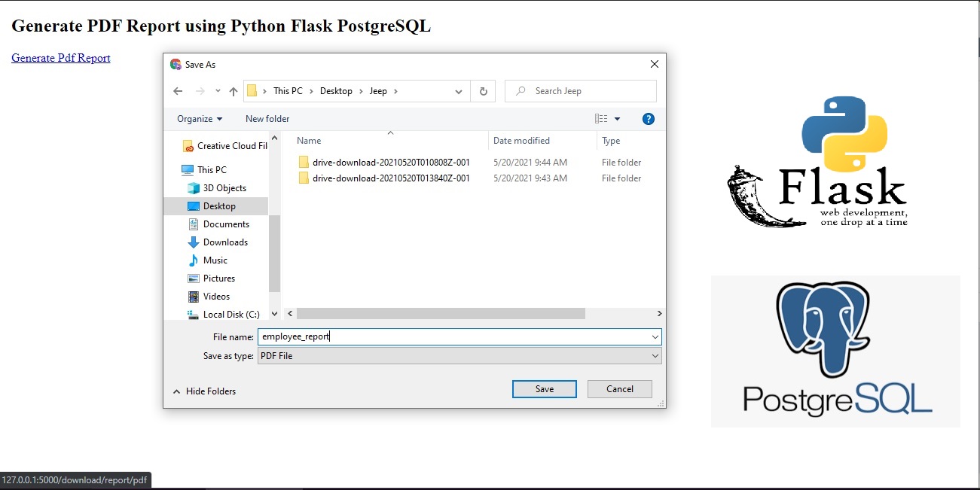This screenshot has width=980, height=490.
Task: Open the Help icon in the dialog
Action: click(x=648, y=118)
